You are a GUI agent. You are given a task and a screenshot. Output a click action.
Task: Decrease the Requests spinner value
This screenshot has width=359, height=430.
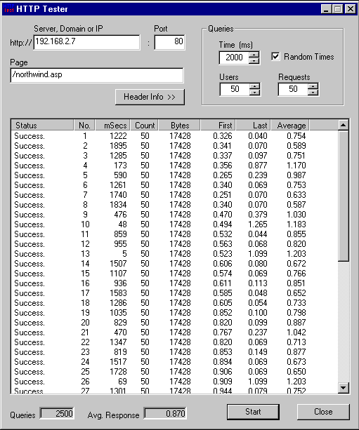(313, 93)
